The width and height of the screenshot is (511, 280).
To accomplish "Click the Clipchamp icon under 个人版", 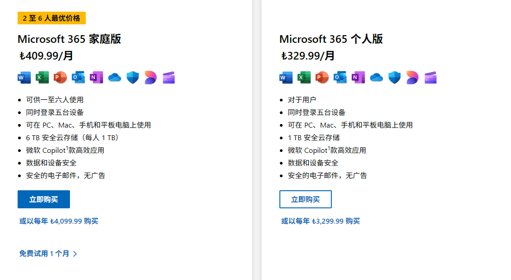I will [x=431, y=78].
